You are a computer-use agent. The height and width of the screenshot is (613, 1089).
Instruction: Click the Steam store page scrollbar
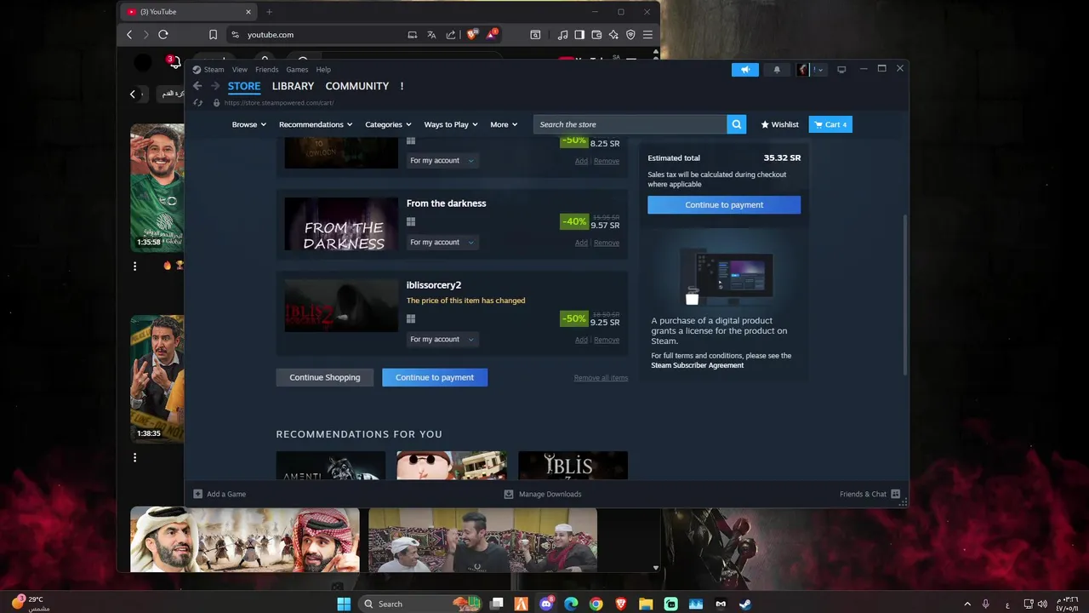[x=904, y=294]
